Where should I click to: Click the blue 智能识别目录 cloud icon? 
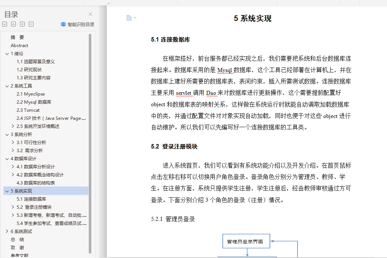63,24
